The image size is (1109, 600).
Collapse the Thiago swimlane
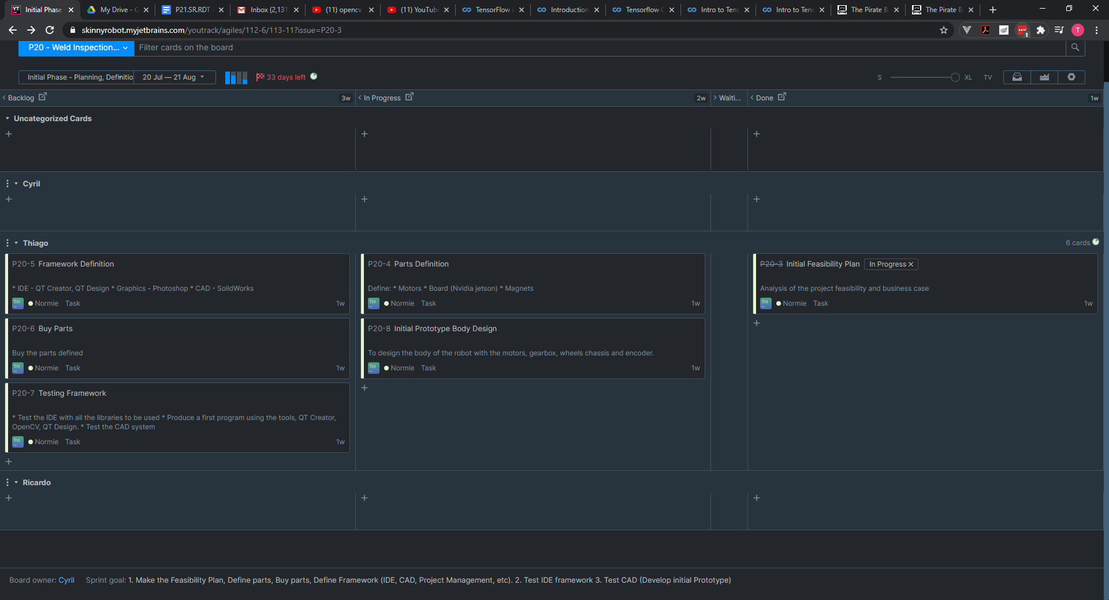click(x=16, y=243)
